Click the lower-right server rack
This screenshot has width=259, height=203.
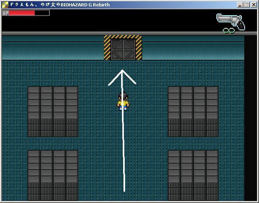pyautogui.click(x=193, y=175)
